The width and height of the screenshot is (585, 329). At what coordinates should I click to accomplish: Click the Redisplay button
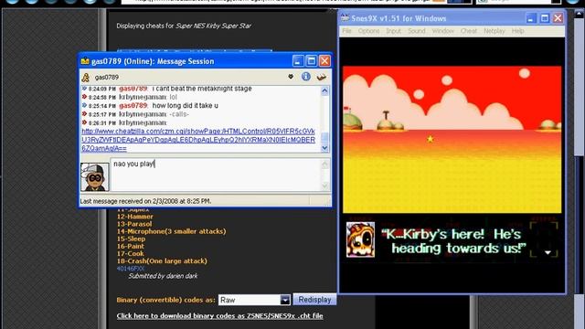tap(314, 300)
